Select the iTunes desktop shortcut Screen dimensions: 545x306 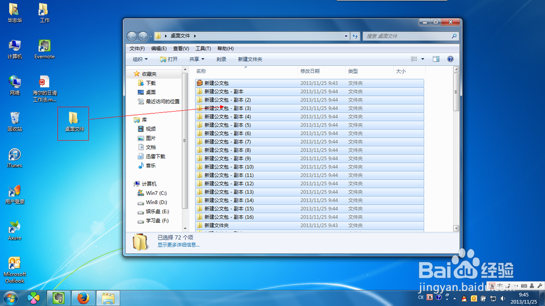pos(15,158)
